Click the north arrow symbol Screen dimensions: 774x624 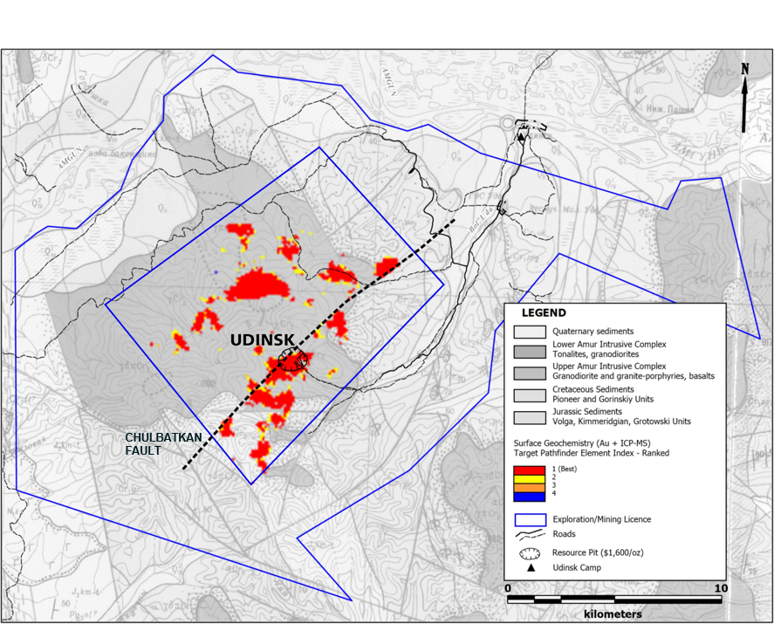click(744, 98)
